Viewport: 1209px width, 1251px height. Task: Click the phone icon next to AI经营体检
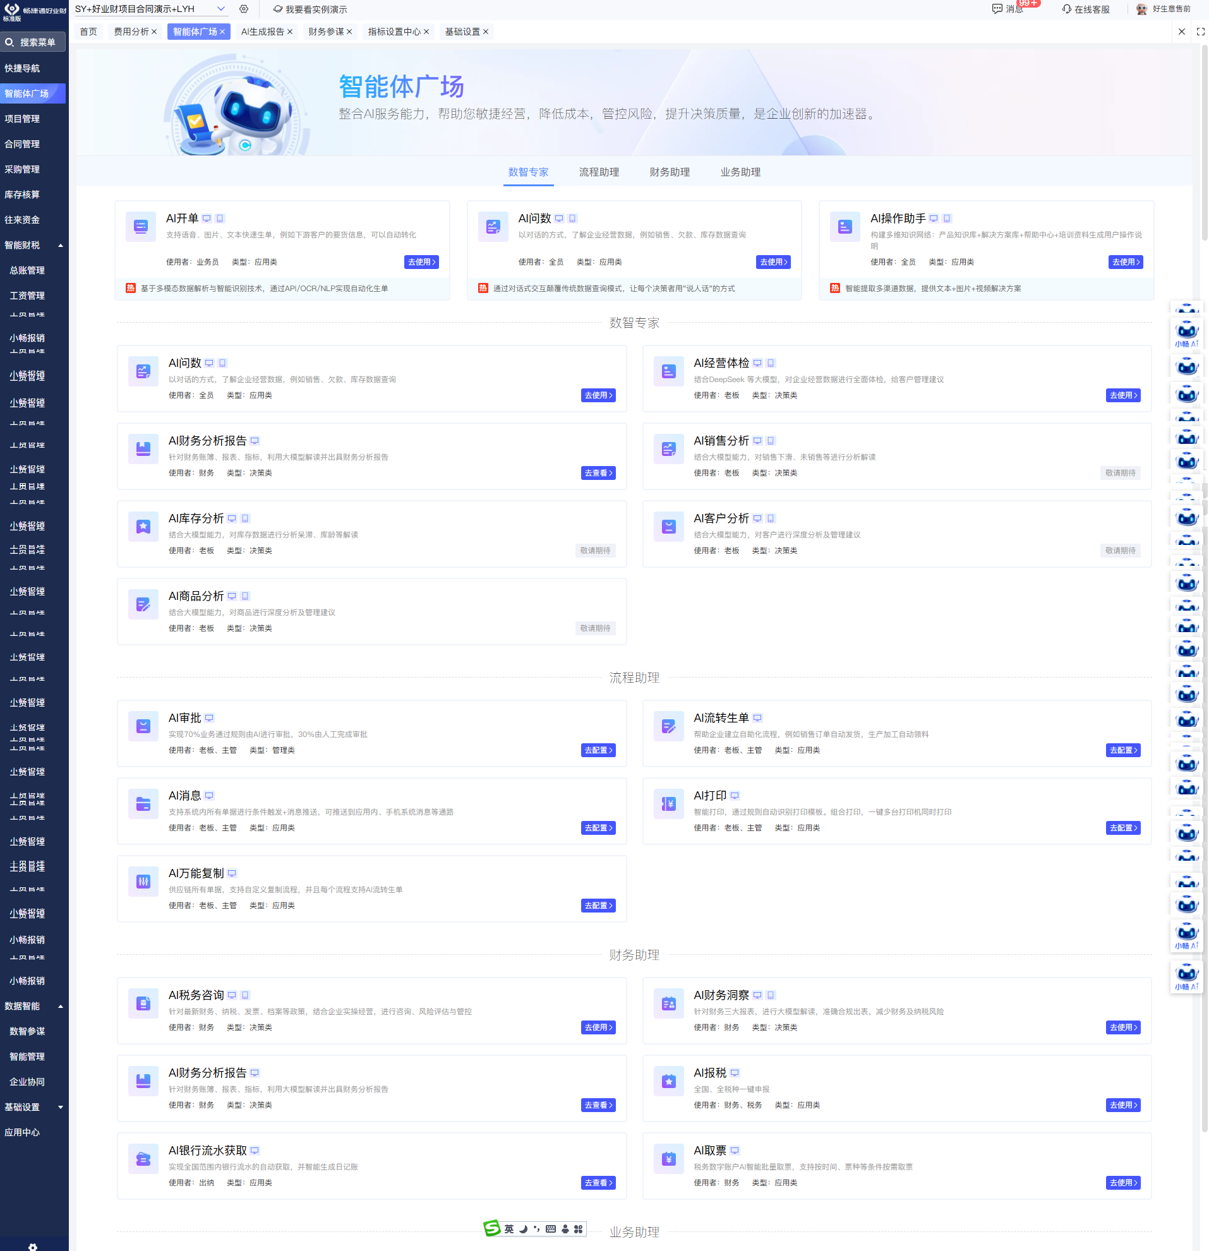(770, 362)
